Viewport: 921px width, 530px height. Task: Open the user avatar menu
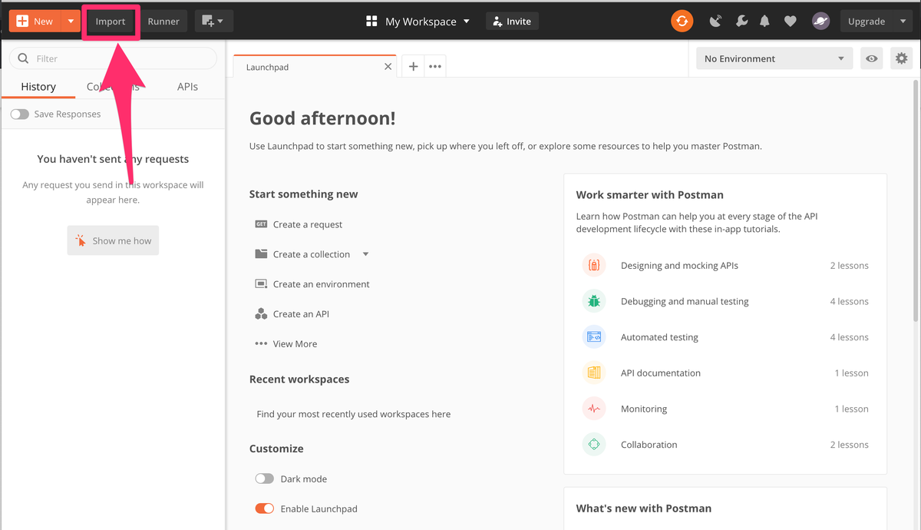[x=820, y=22]
